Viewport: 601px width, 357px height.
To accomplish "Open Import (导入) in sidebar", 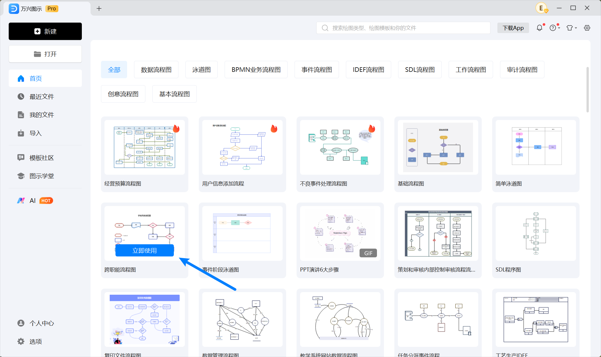I will 45,133.
